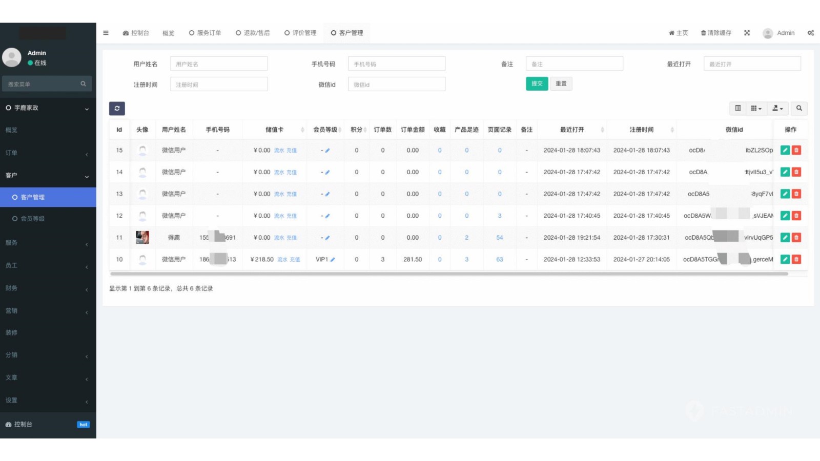
Task: Edit member level pencil for row 11
Action: [x=327, y=238]
